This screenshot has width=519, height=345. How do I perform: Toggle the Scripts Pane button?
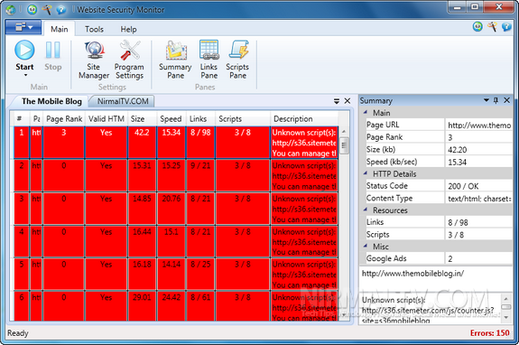pyautogui.click(x=237, y=60)
